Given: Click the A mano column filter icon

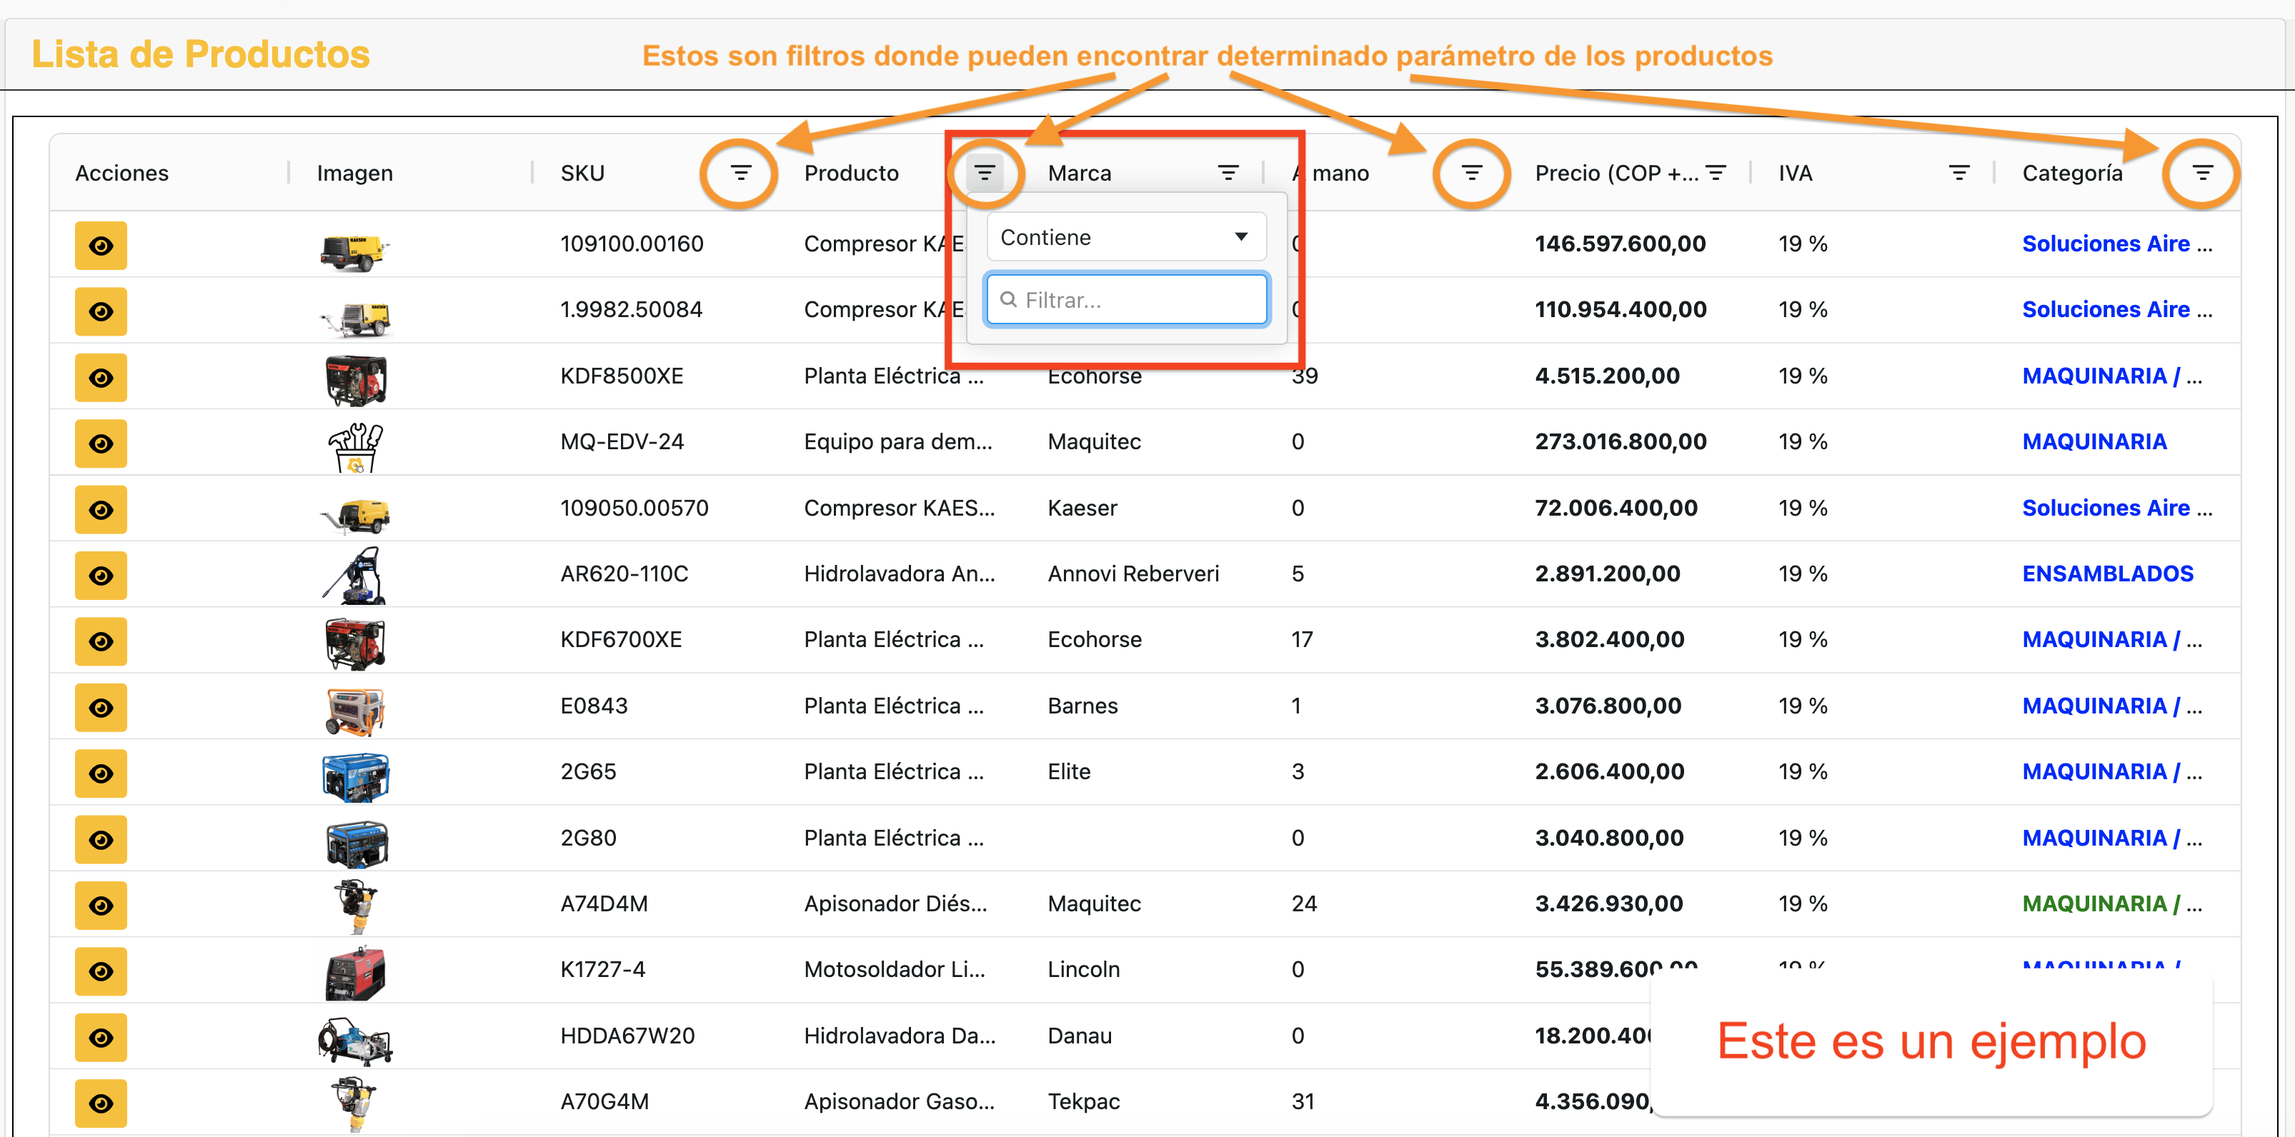Looking at the screenshot, I should pos(1471,173).
